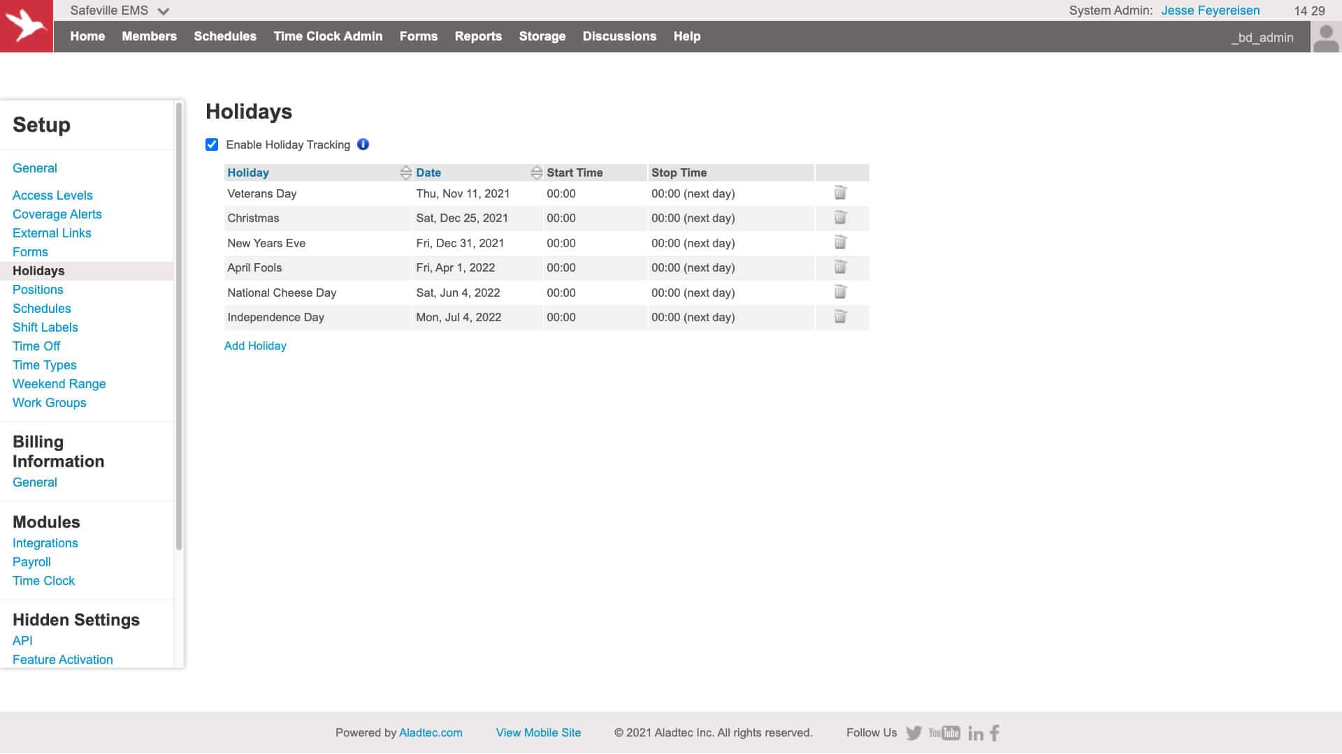
Task: Click the delete icon for New Years Eve
Action: click(x=839, y=242)
